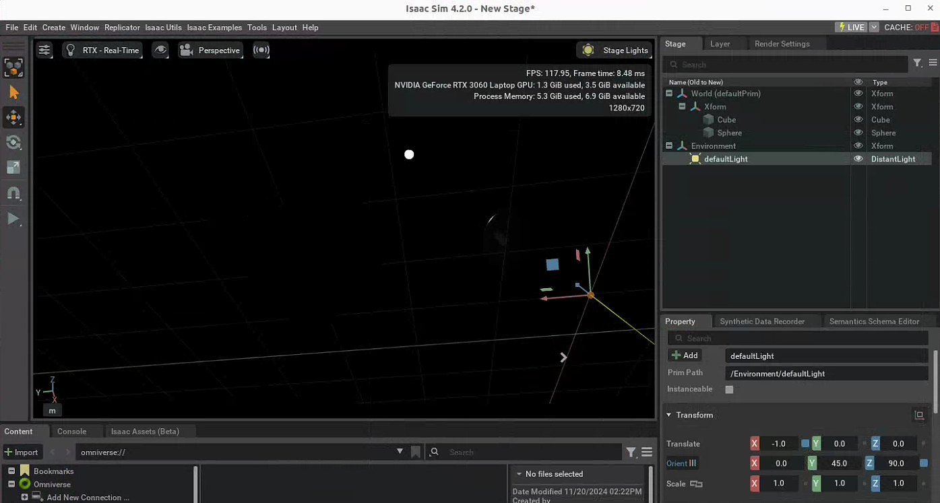940x503 pixels.
Task: Start simulation with the Play button
Action: click(x=13, y=218)
